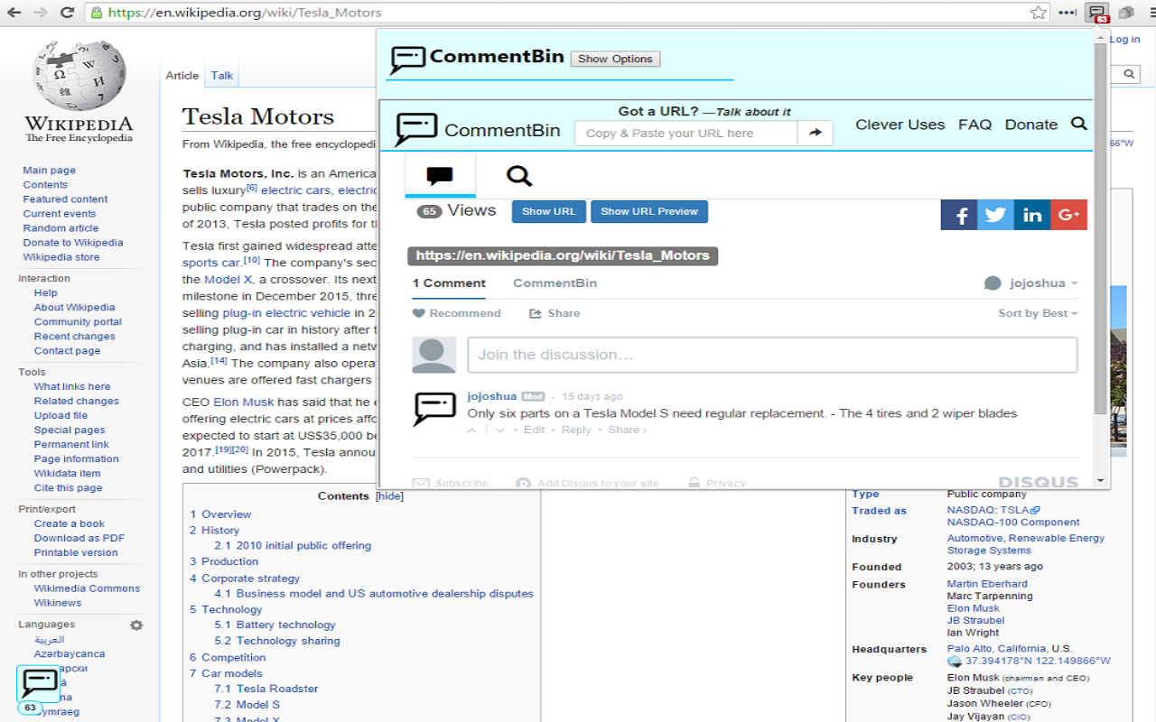Click the browser back arrow

(x=14, y=13)
